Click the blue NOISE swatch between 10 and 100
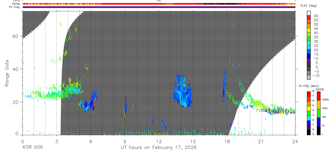 pos(318,122)
